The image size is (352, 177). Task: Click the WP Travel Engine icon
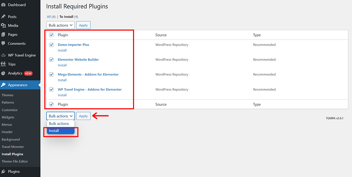(x=3, y=55)
